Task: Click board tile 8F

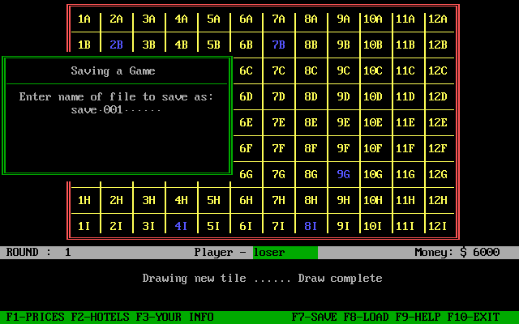Action: coord(311,149)
